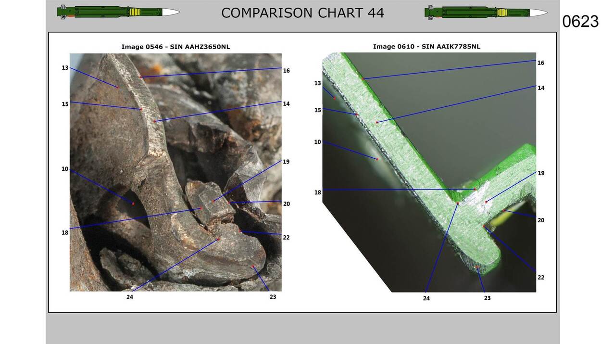Click the 0623 page number
The width and height of the screenshot is (601, 344).
coord(580,22)
